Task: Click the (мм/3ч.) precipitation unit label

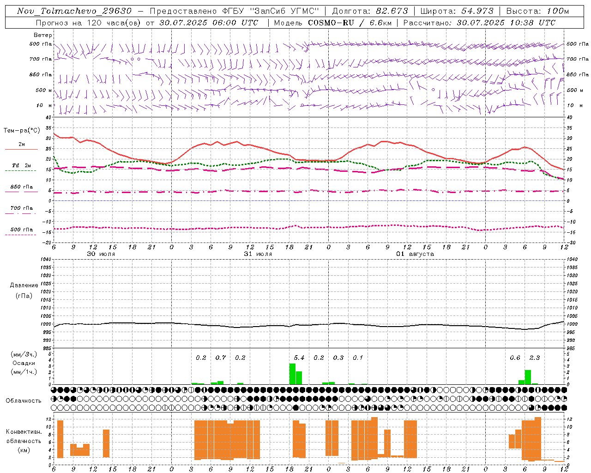Action: pos(24,355)
